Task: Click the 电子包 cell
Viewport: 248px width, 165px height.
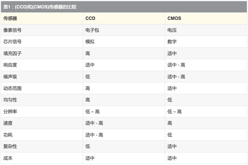Action: 92,30
